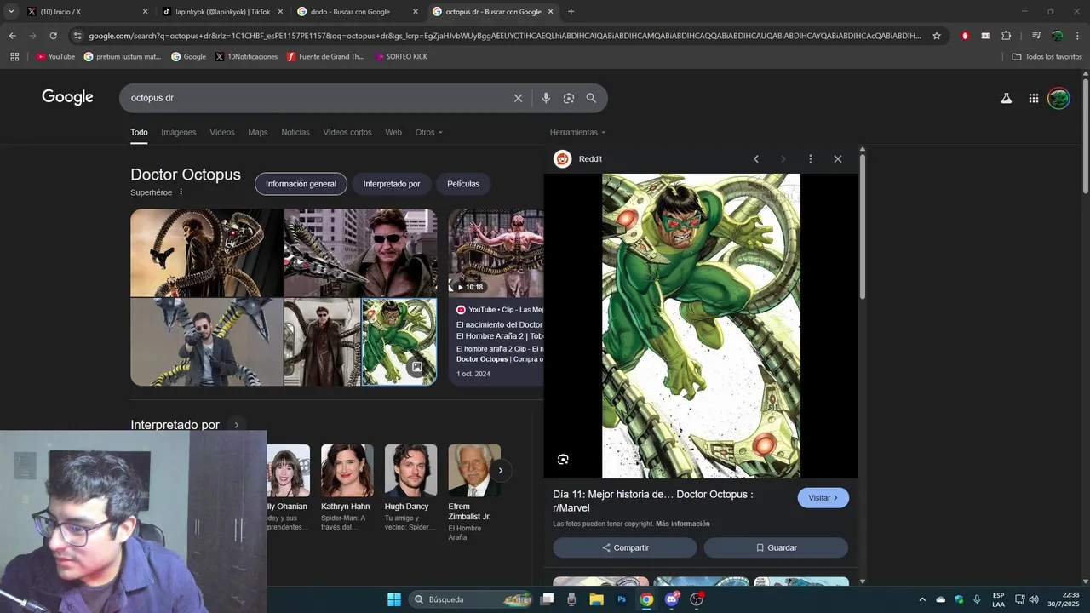Open the red ad blocker extension icon
Viewport: 1090px width, 613px height.
click(965, 36)
